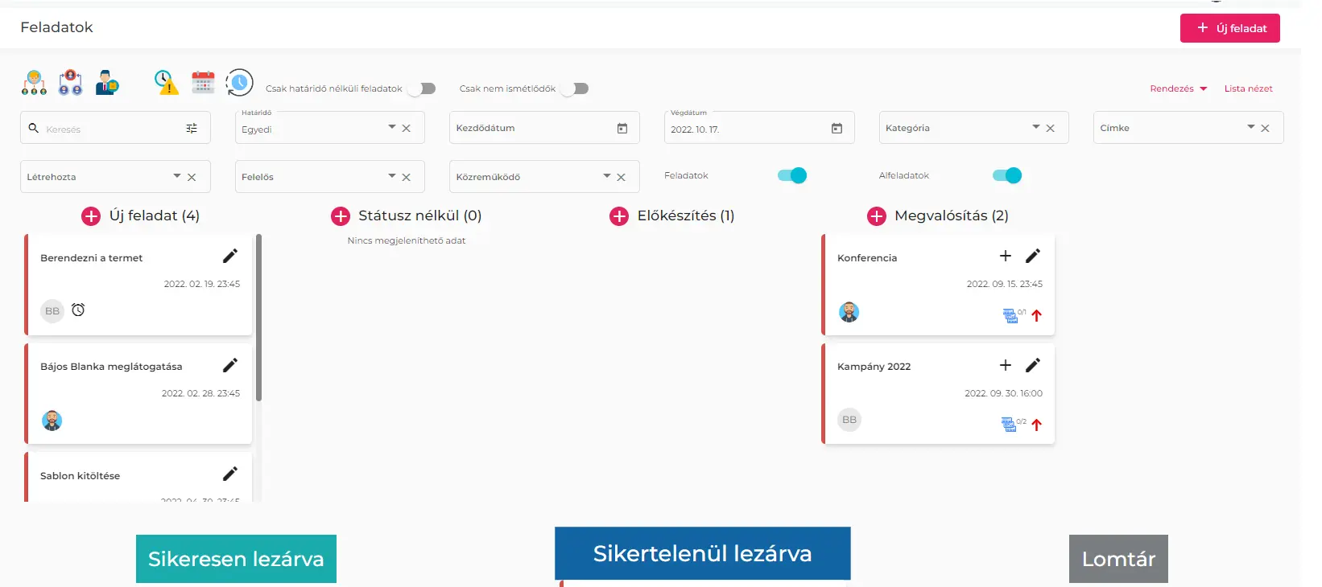Expand the Kategória dropdown
The width and height of the screenshot is (1322, 587).
click(1036, 127)
